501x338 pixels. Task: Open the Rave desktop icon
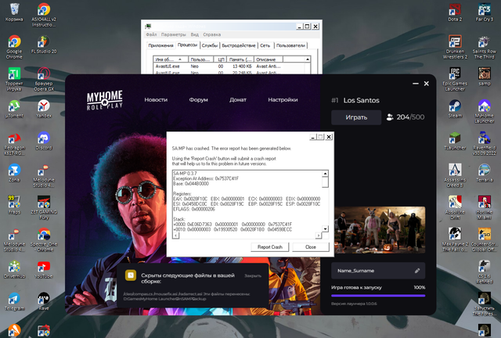point(44,301)
